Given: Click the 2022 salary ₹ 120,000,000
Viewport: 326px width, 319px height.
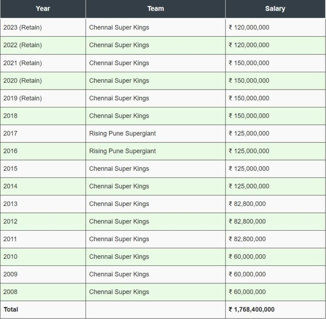Looking at the screenshot, I should click(x=249, y=45).
